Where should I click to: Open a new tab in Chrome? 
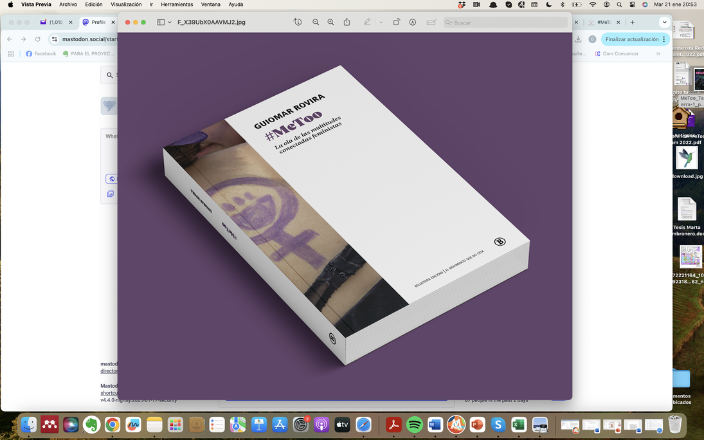(x=632, y=22)
